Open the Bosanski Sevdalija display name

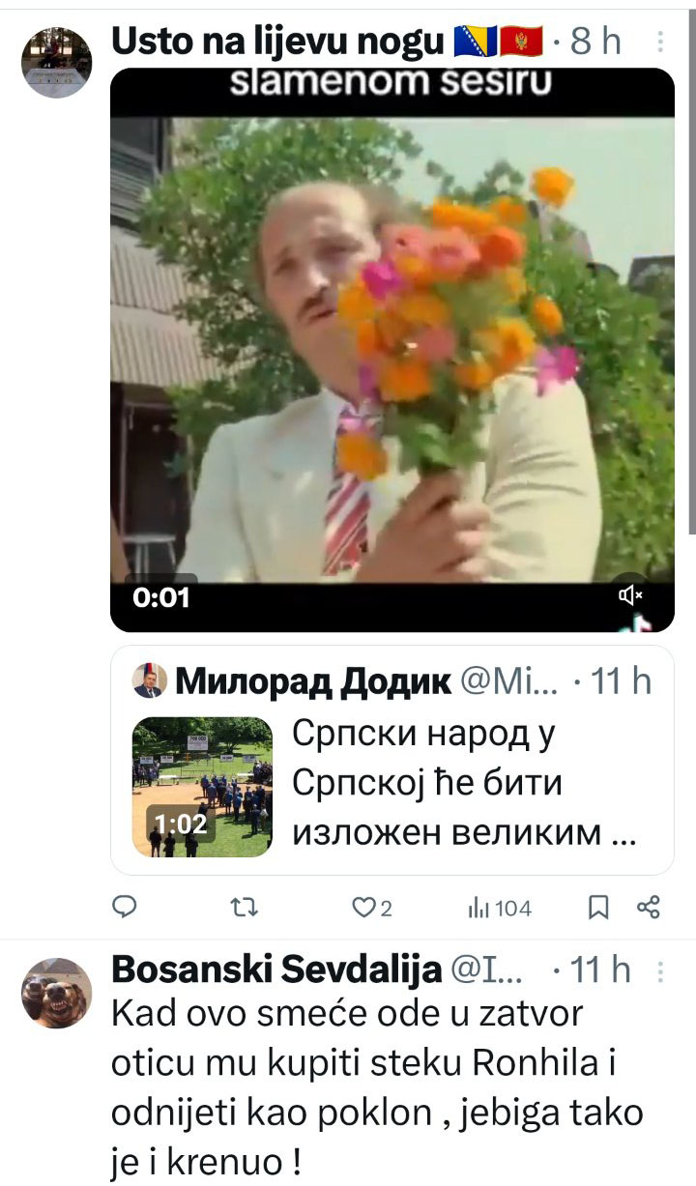pos(277,970)
